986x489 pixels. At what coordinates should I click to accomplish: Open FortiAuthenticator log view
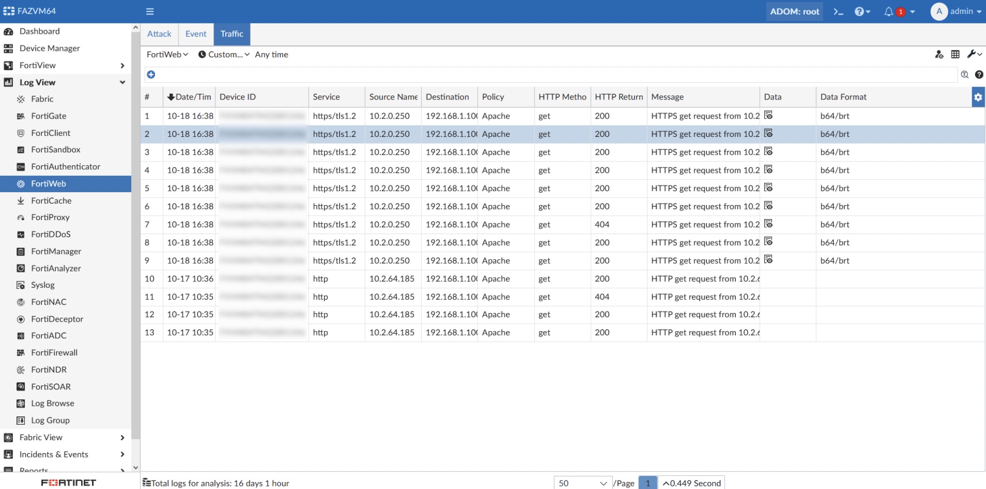(x=66, y=167)
